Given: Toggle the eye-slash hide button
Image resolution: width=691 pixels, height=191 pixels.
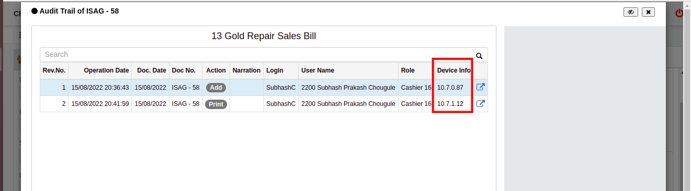Looking at the screenshot, I should (x=631, y=12).
